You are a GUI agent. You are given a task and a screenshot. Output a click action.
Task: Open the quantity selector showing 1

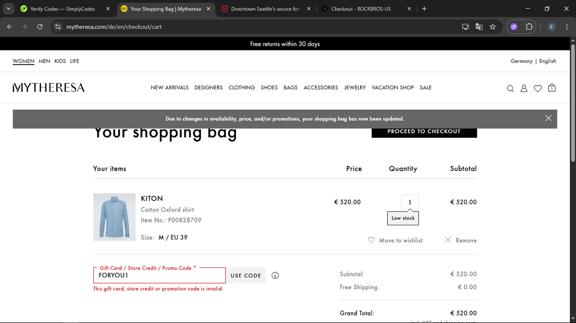click(x=410, y=202)
